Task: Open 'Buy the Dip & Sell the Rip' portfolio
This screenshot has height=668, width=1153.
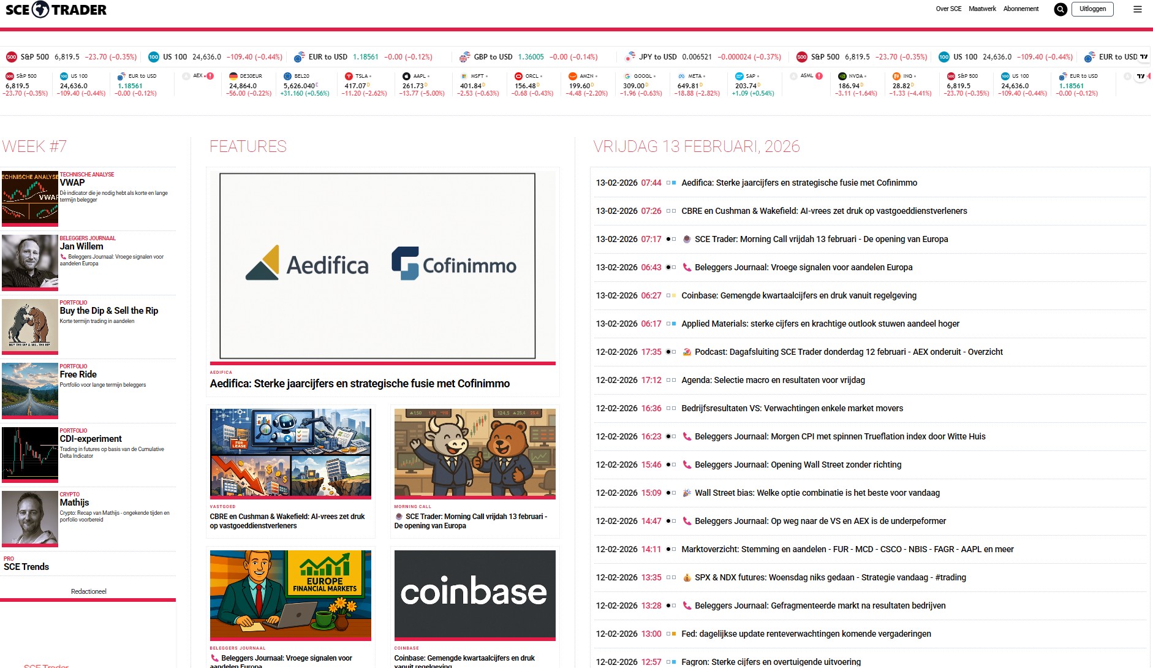Action: click(x=109, y=311)
